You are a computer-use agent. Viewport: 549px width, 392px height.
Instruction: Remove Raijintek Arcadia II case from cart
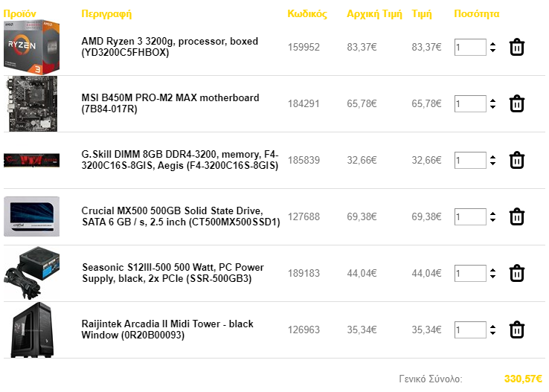tap(516, 330)
